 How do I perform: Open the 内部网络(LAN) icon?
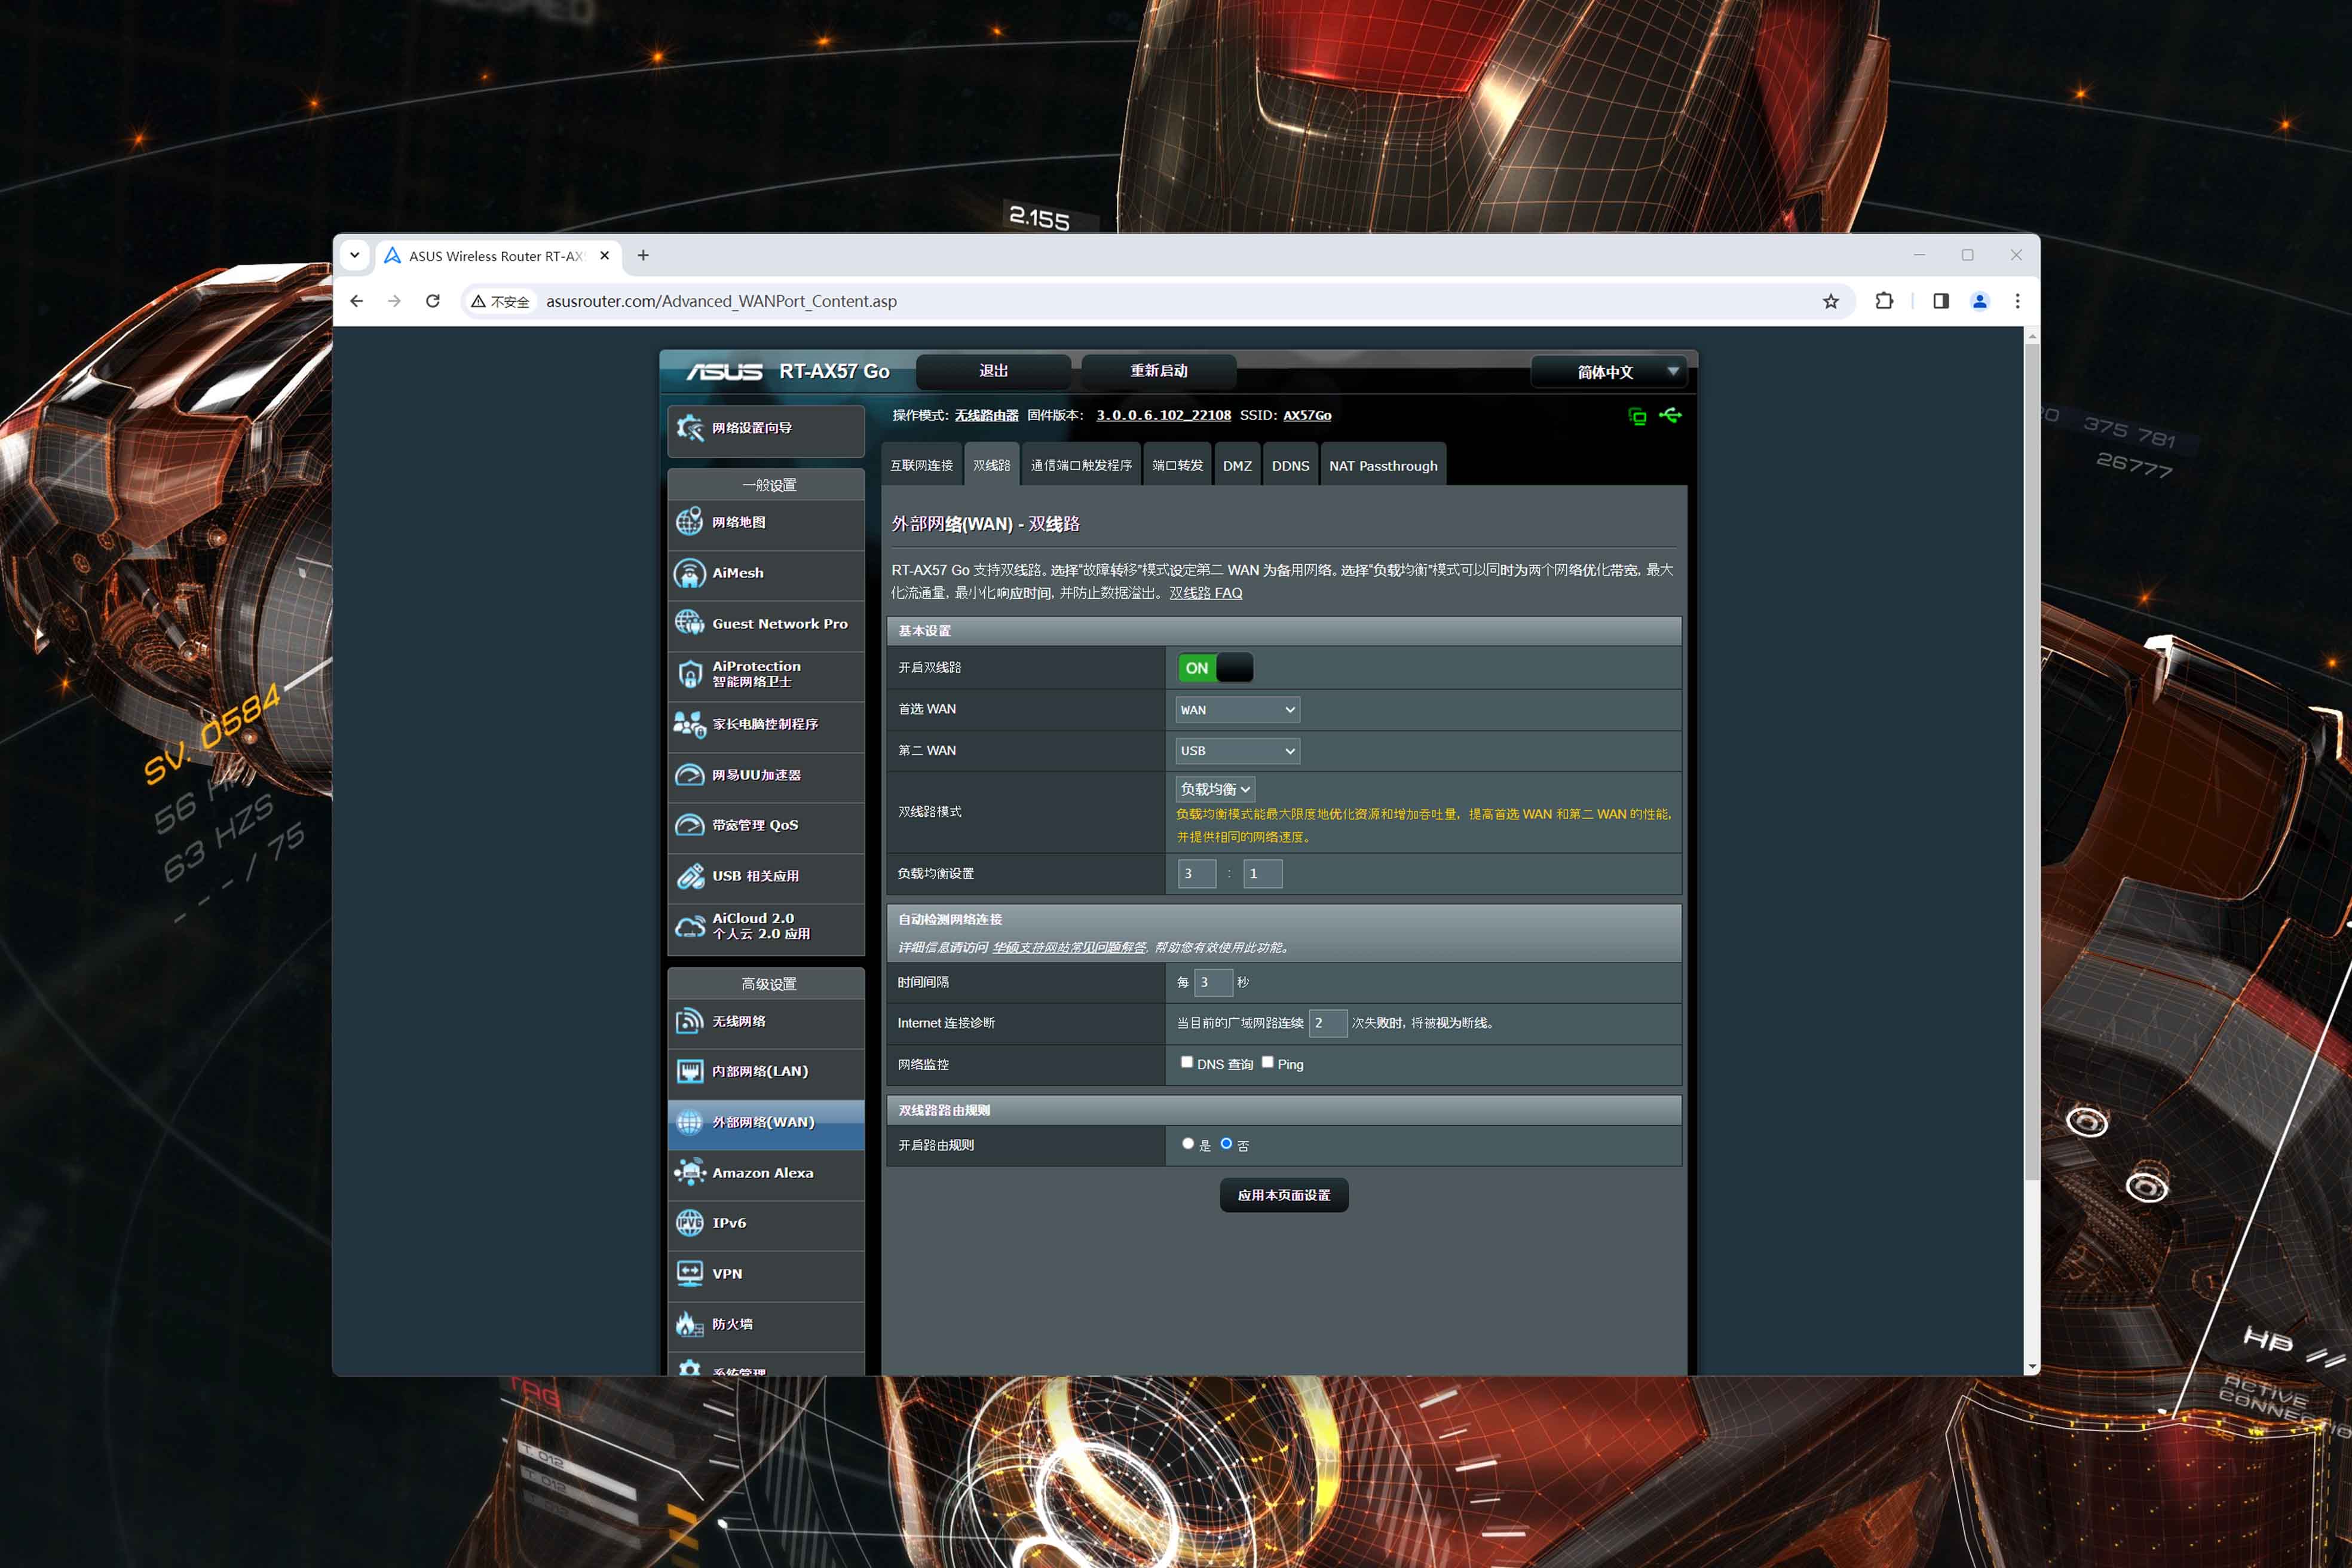coord(689,1071)
